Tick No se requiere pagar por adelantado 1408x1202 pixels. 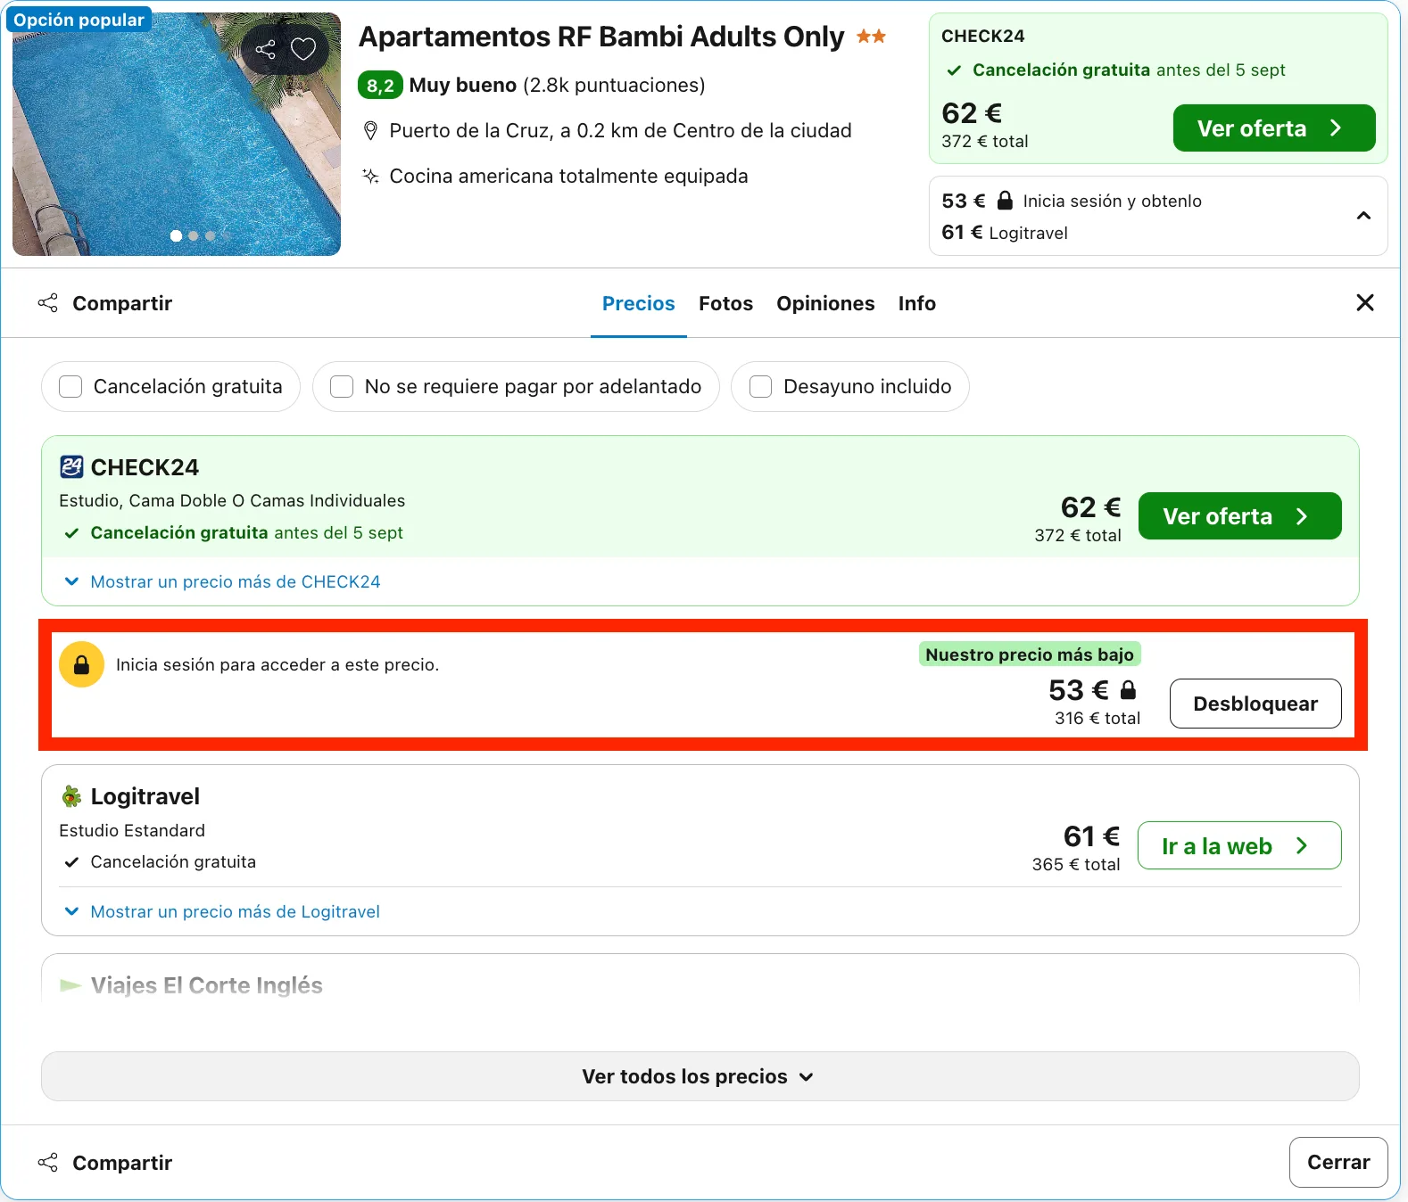pos(342,386)
